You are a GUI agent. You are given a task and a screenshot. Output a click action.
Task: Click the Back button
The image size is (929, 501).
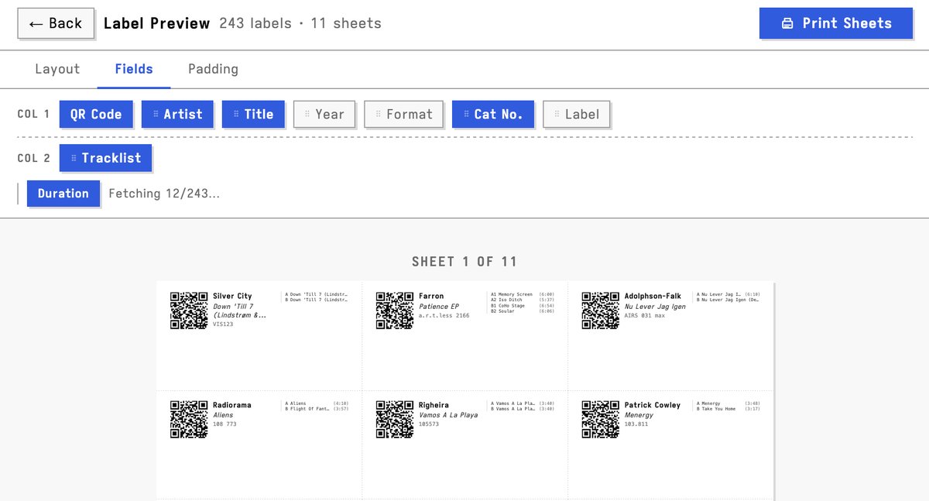click(56, 23)
